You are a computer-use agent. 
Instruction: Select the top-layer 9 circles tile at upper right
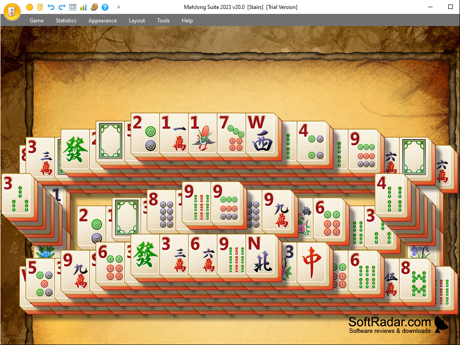(x=363, y=150)
